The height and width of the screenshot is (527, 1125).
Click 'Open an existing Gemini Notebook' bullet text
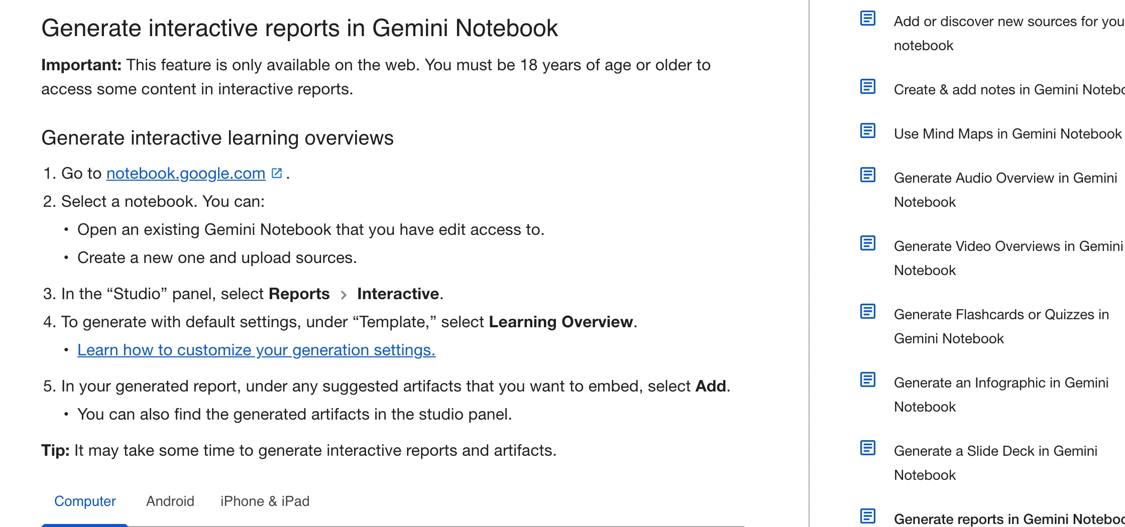click(x=311, y=229)
